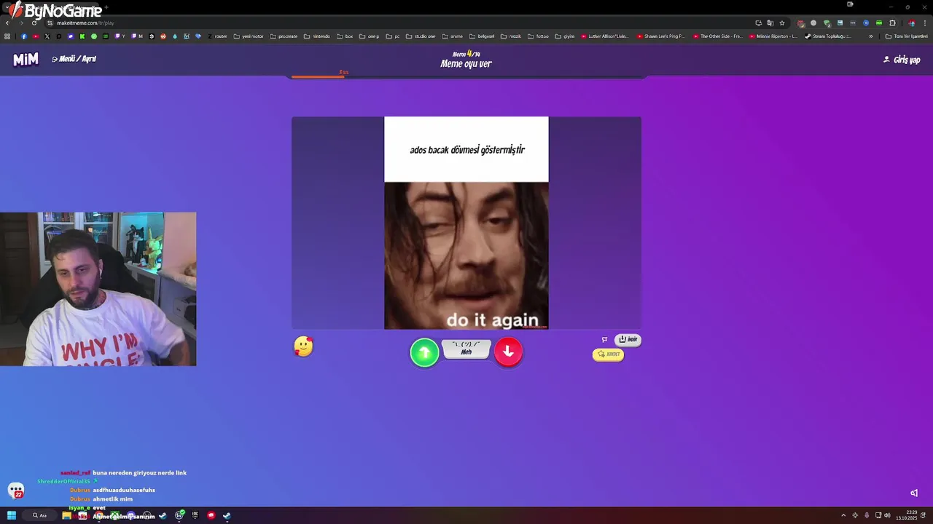Viewport: 933px width, 524px height.
Task: Open browser apps grid shortcut
Action: pyautogui.click(x=7, y=36)
